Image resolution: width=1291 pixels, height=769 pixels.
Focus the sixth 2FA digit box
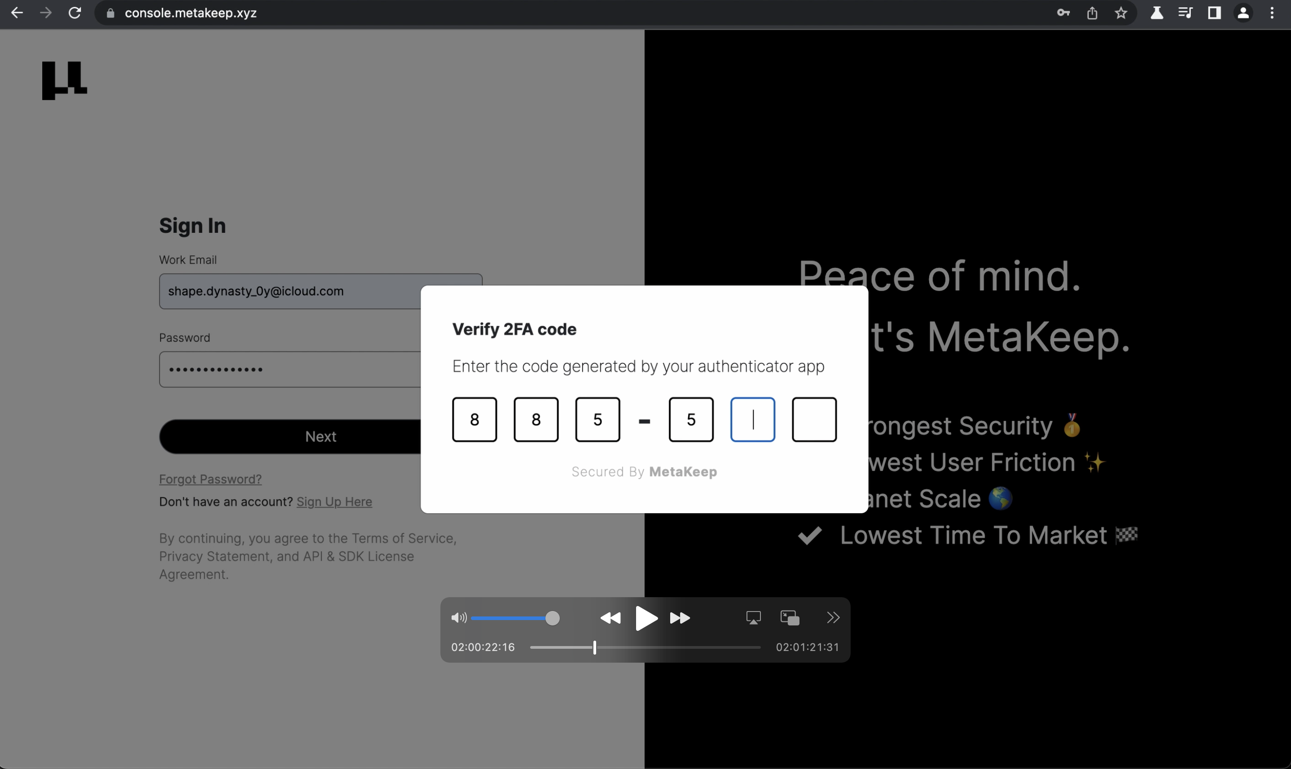tap(814, 420)
